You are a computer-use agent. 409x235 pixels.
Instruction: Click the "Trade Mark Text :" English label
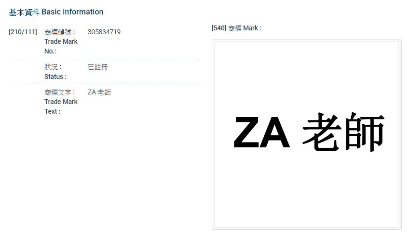(x=60, y=106)
